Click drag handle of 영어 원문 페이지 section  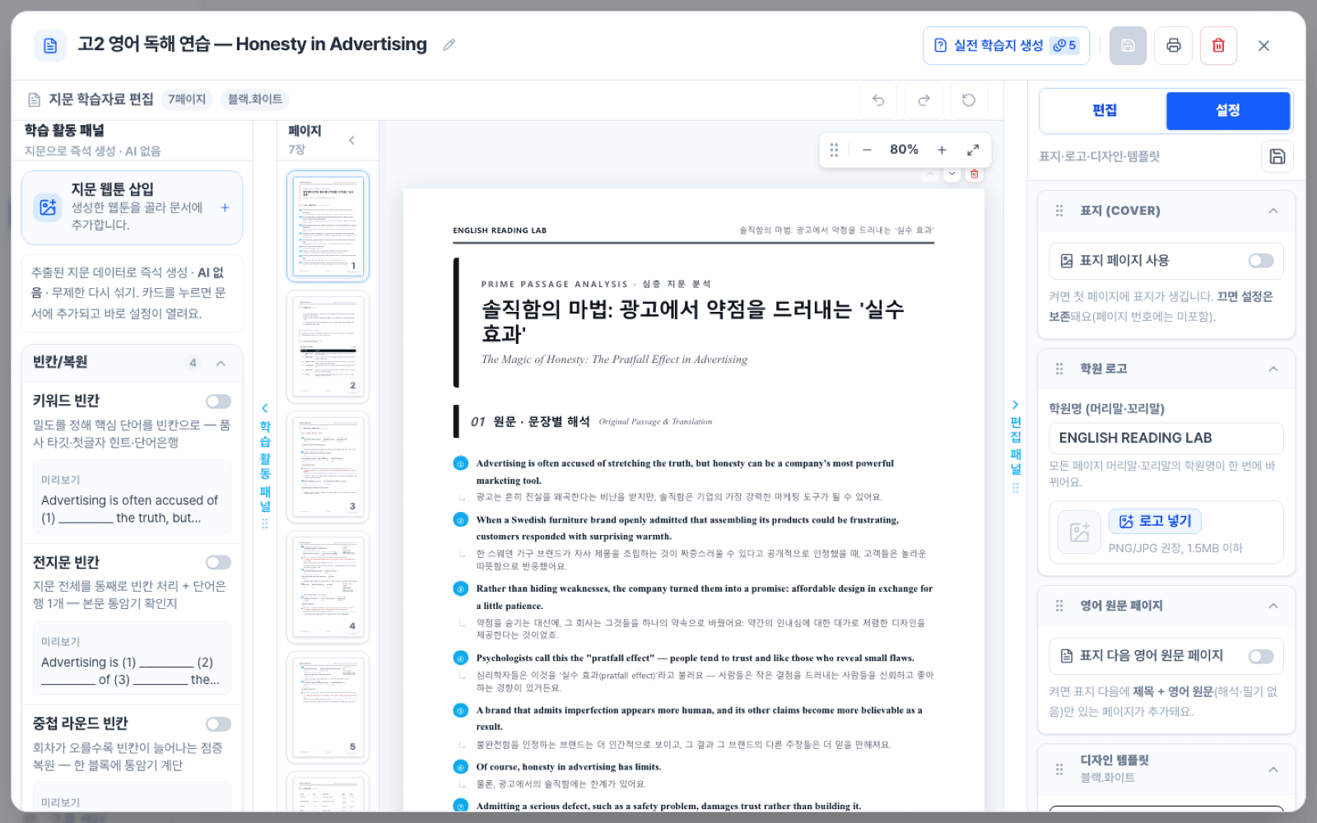click(x=1059, y=606)
